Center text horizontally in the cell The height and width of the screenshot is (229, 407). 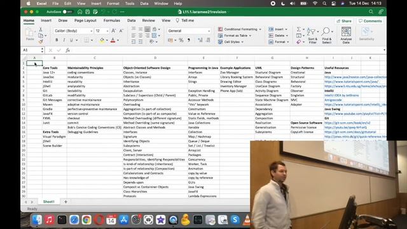tap(141, 36)
